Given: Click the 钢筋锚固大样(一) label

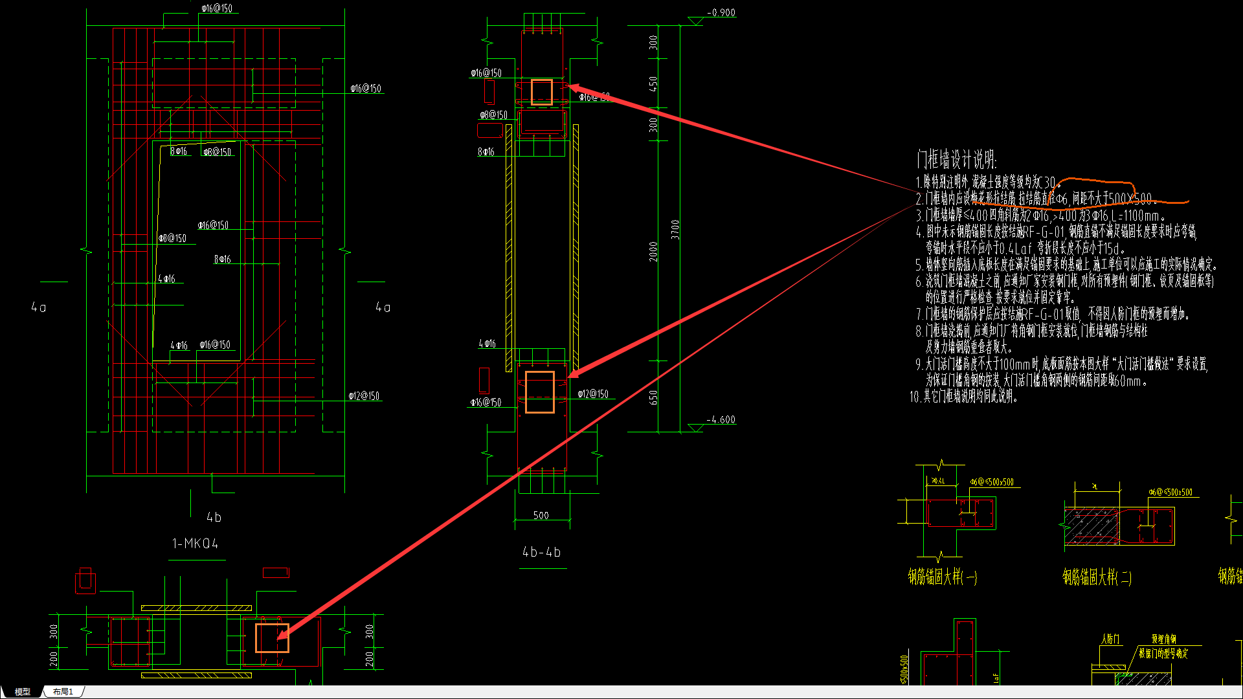Looking at the screenshot, I should click(943, 577).
